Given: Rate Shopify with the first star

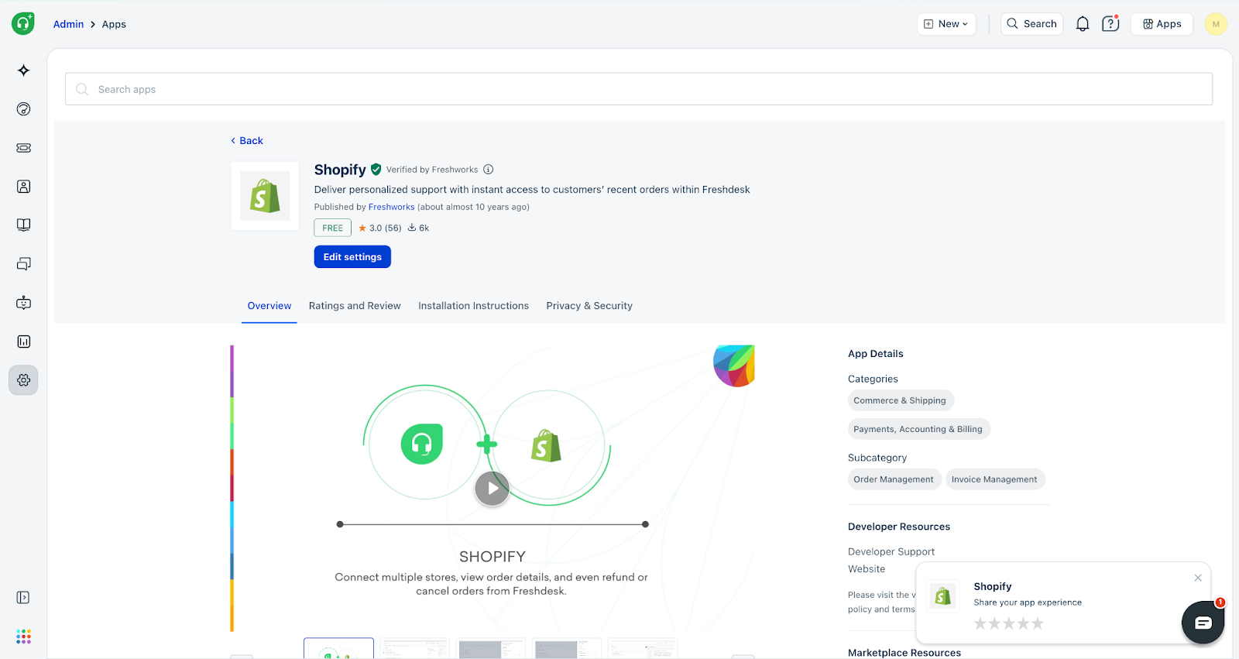Looking at the screenshot, I should click(x=980, y=623).
